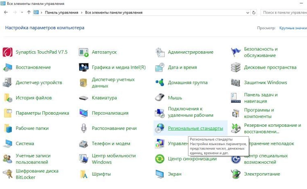The width and height of the screenshot is (307, 189).
Task: Click the refresh button beside address bar
Action: [254, 13]
